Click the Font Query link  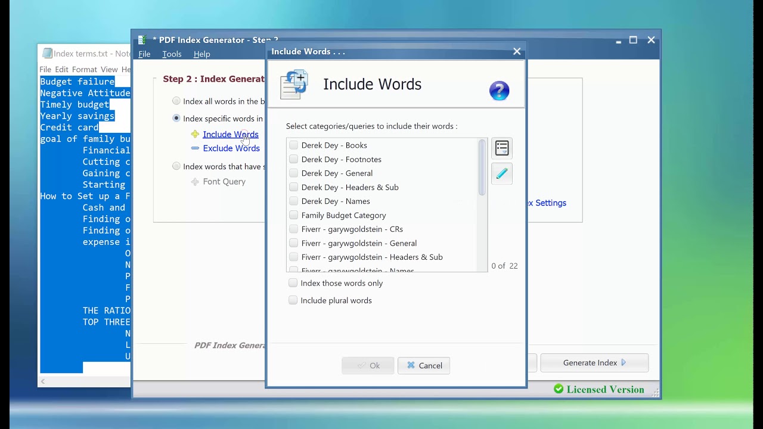click(224, 182)
